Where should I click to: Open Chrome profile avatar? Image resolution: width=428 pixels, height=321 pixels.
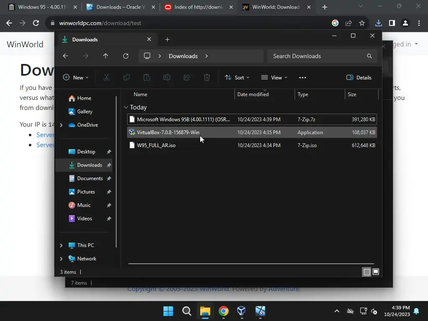tap(405, 23)
